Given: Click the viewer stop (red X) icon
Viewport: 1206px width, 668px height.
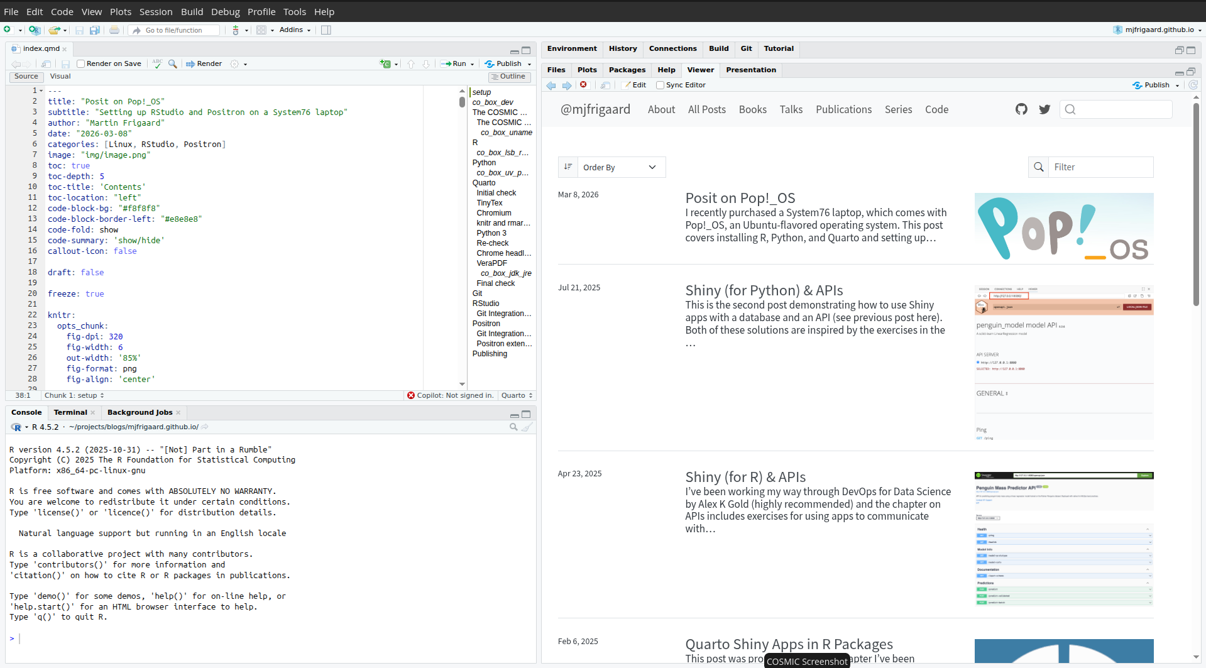Looking at the screenshot, I should [583, 85].
